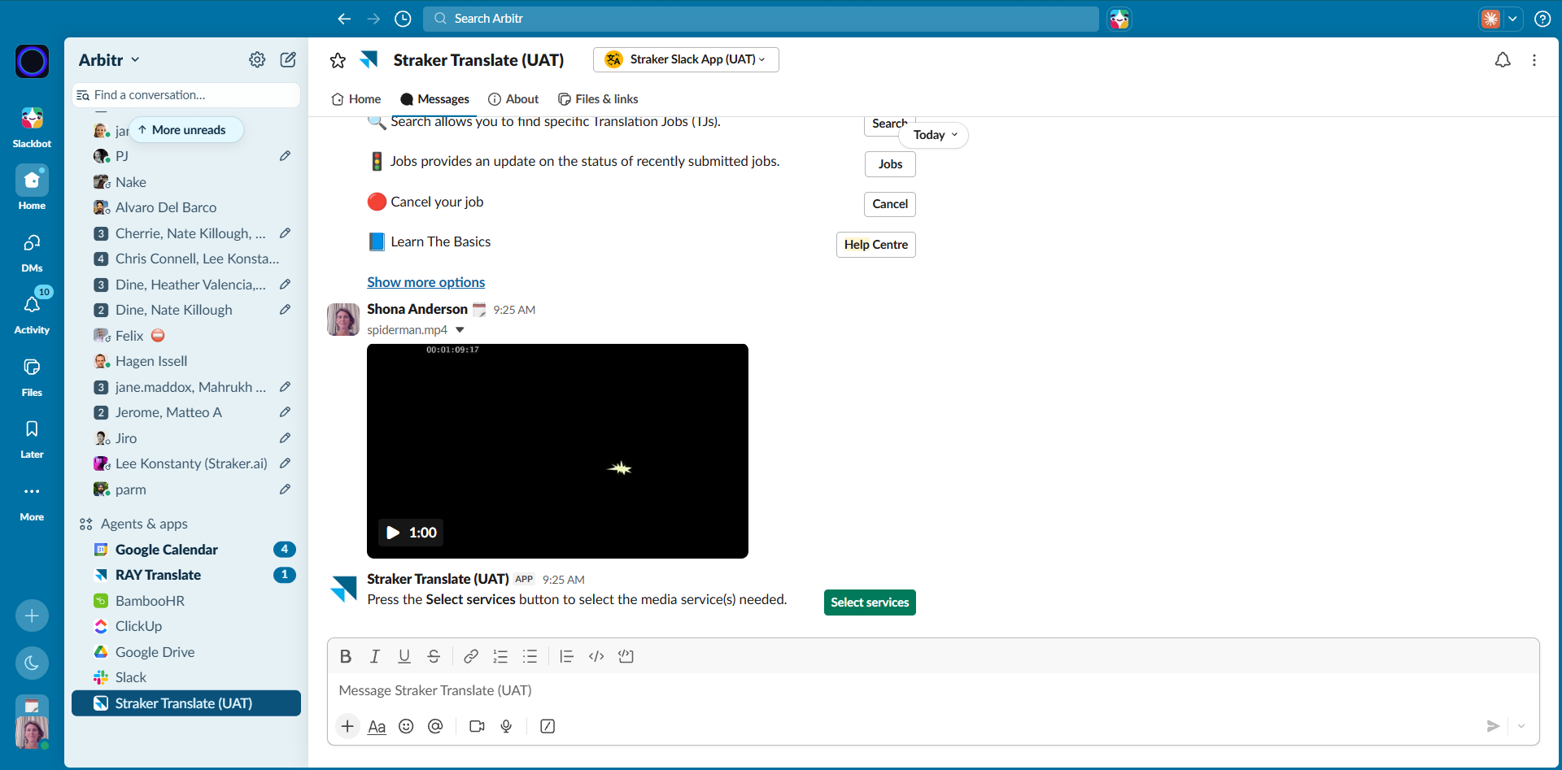Insert a link in the message
The image size is (1562, 770).
(471, 656)
